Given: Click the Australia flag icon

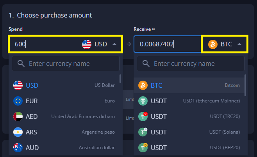Looking at the screenshot, I should (x=18, y=148).
